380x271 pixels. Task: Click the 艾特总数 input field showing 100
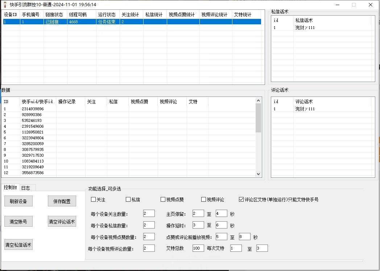click(x=198, y=248)
